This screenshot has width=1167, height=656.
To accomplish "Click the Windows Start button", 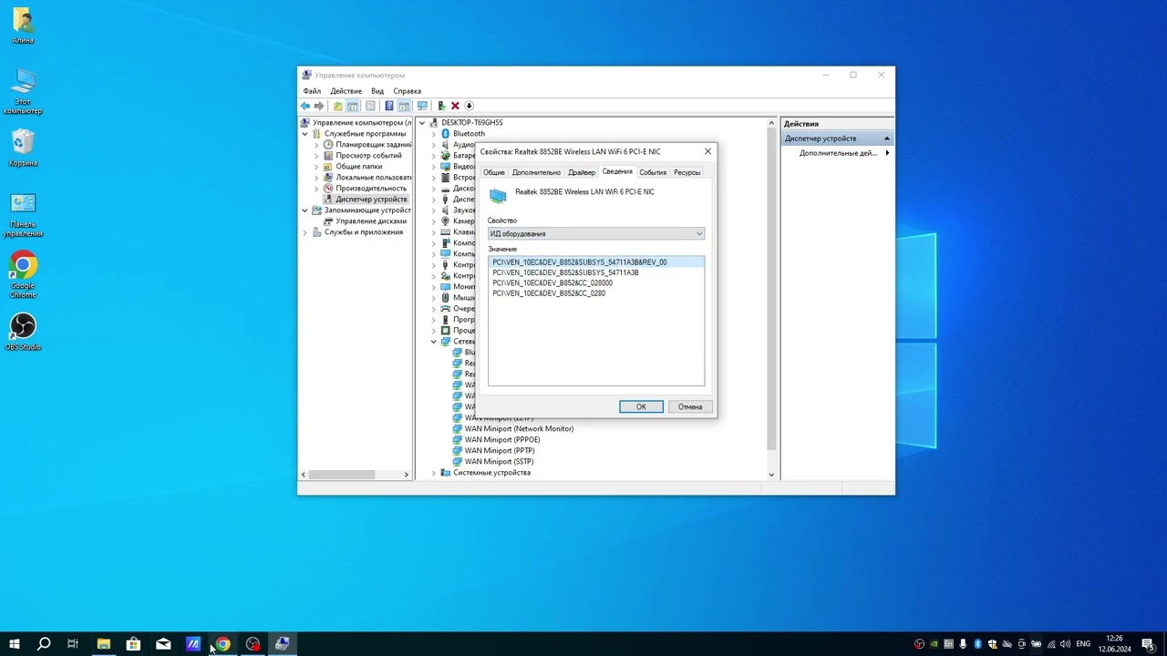I will [x=15, y=644].
